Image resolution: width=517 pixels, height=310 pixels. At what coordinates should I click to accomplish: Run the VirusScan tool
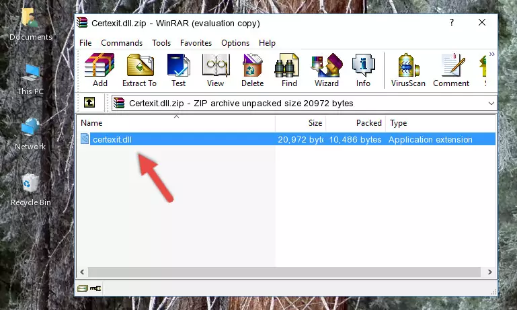tap(408, 70)
